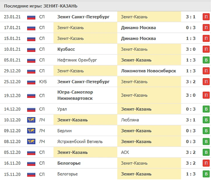
Task: Click the loss badge for the 15.01.21 match
Action: (x=206, y=38)
